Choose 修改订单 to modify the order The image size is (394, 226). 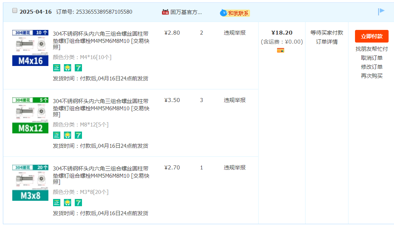[x=372, y=67]
